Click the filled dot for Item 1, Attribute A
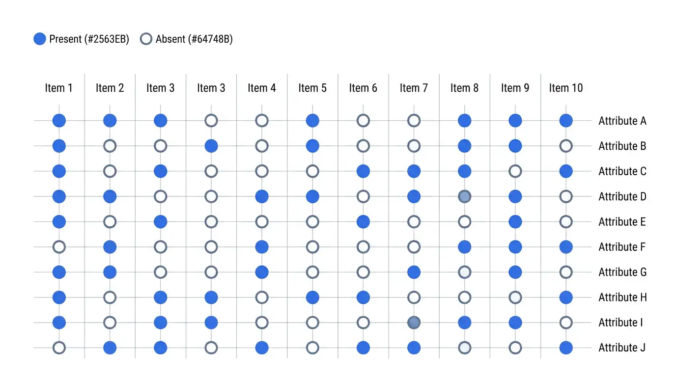Image resolution: width=676 pixels, height=377 pixels. pos(59,120)
